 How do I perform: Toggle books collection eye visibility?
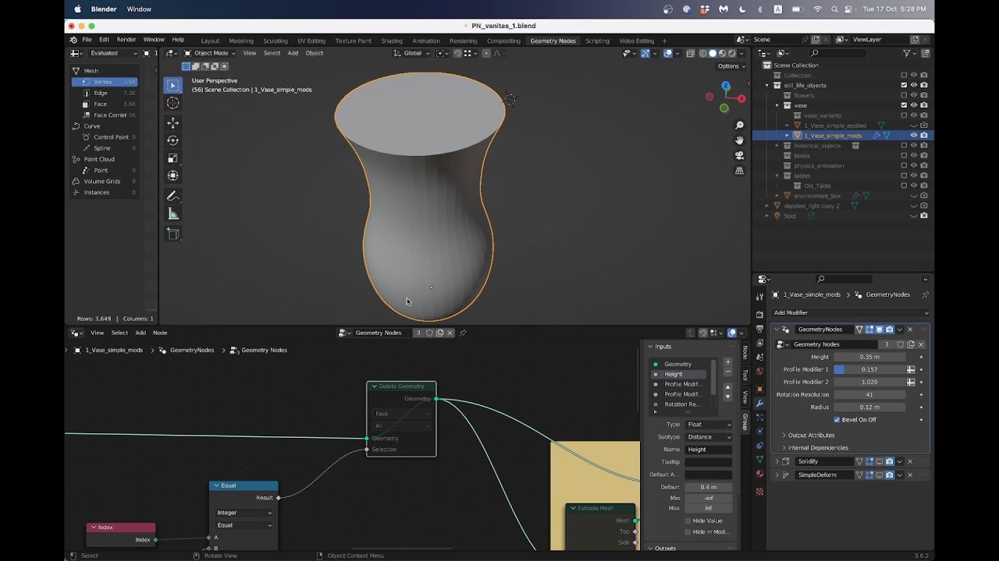[914, 156]
